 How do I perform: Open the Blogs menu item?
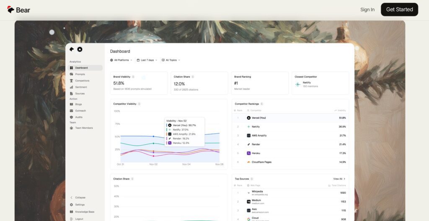pyautogui.click(x=78, y=104)
